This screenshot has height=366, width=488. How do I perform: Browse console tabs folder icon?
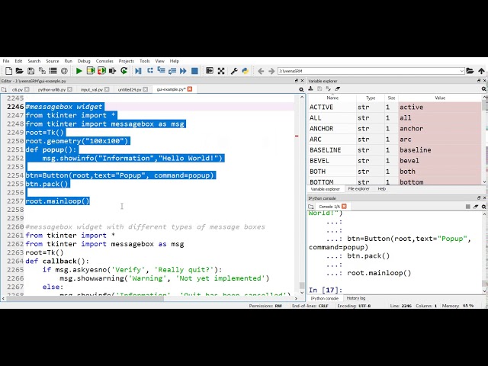[311, 207]
